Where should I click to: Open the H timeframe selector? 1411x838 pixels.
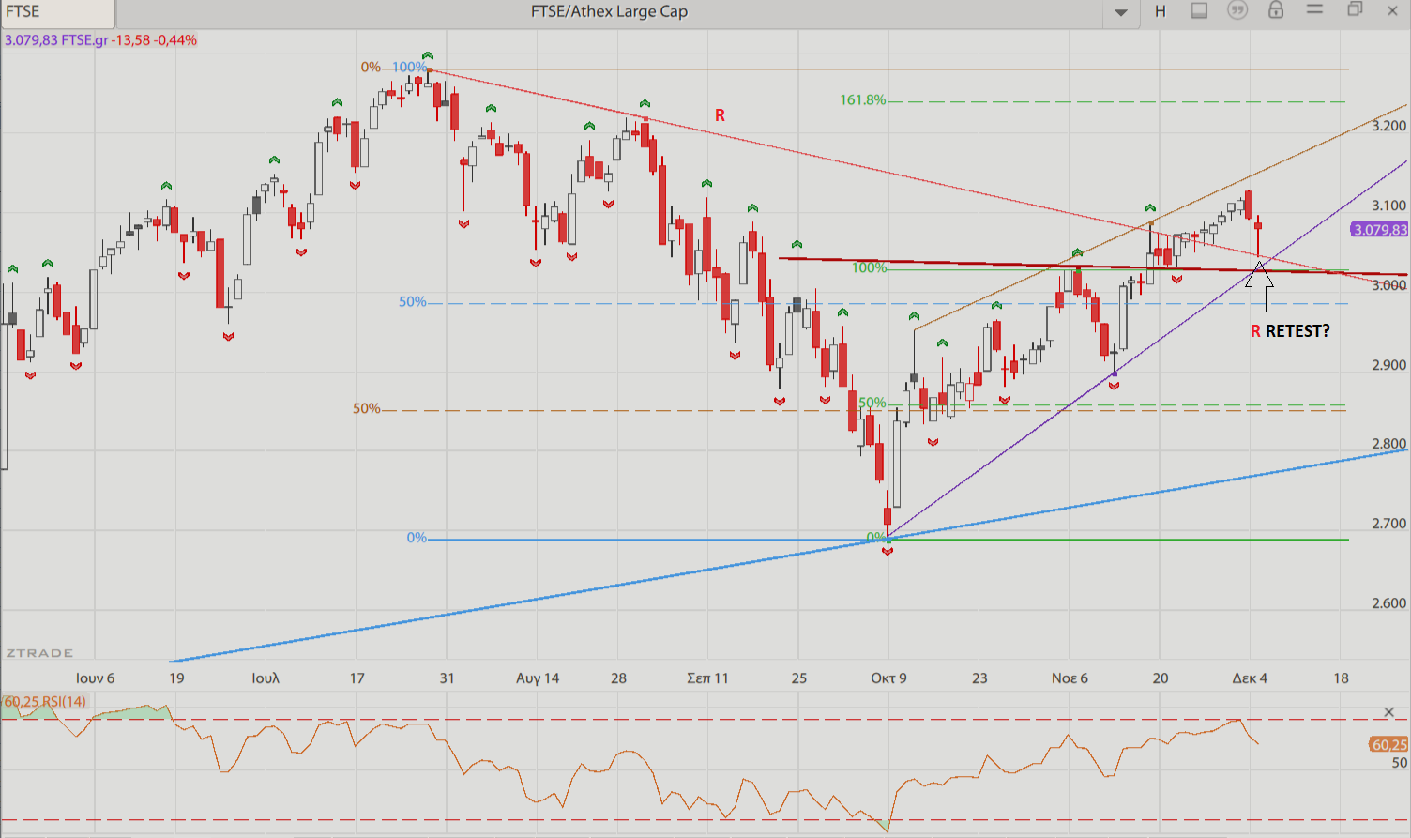[1161, 11]
